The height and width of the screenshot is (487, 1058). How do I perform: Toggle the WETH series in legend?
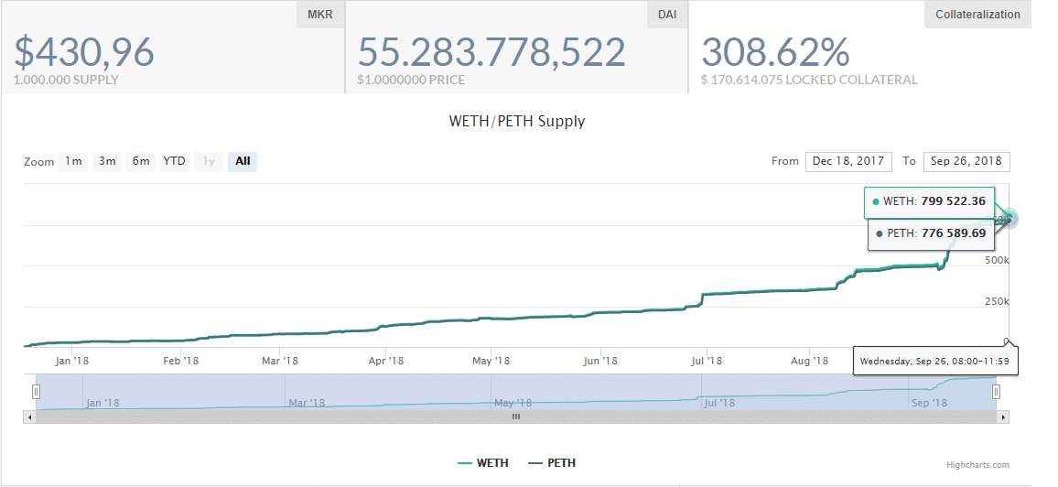483,462
